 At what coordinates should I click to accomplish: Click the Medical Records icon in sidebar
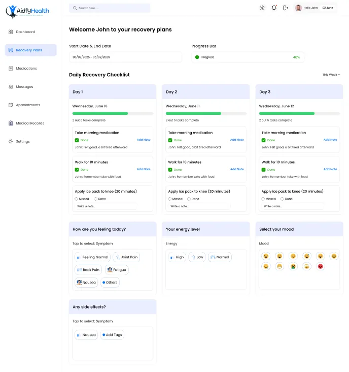pos(11,123)
